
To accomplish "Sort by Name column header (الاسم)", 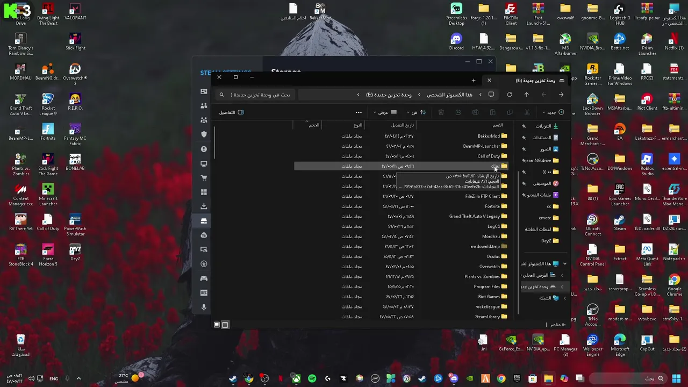I will 498,125.
